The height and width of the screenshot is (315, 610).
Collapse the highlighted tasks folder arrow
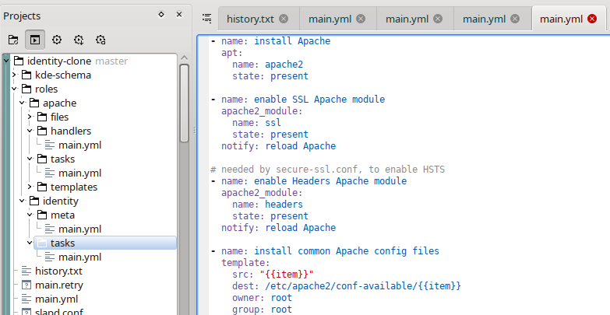[x=30, y=243]
